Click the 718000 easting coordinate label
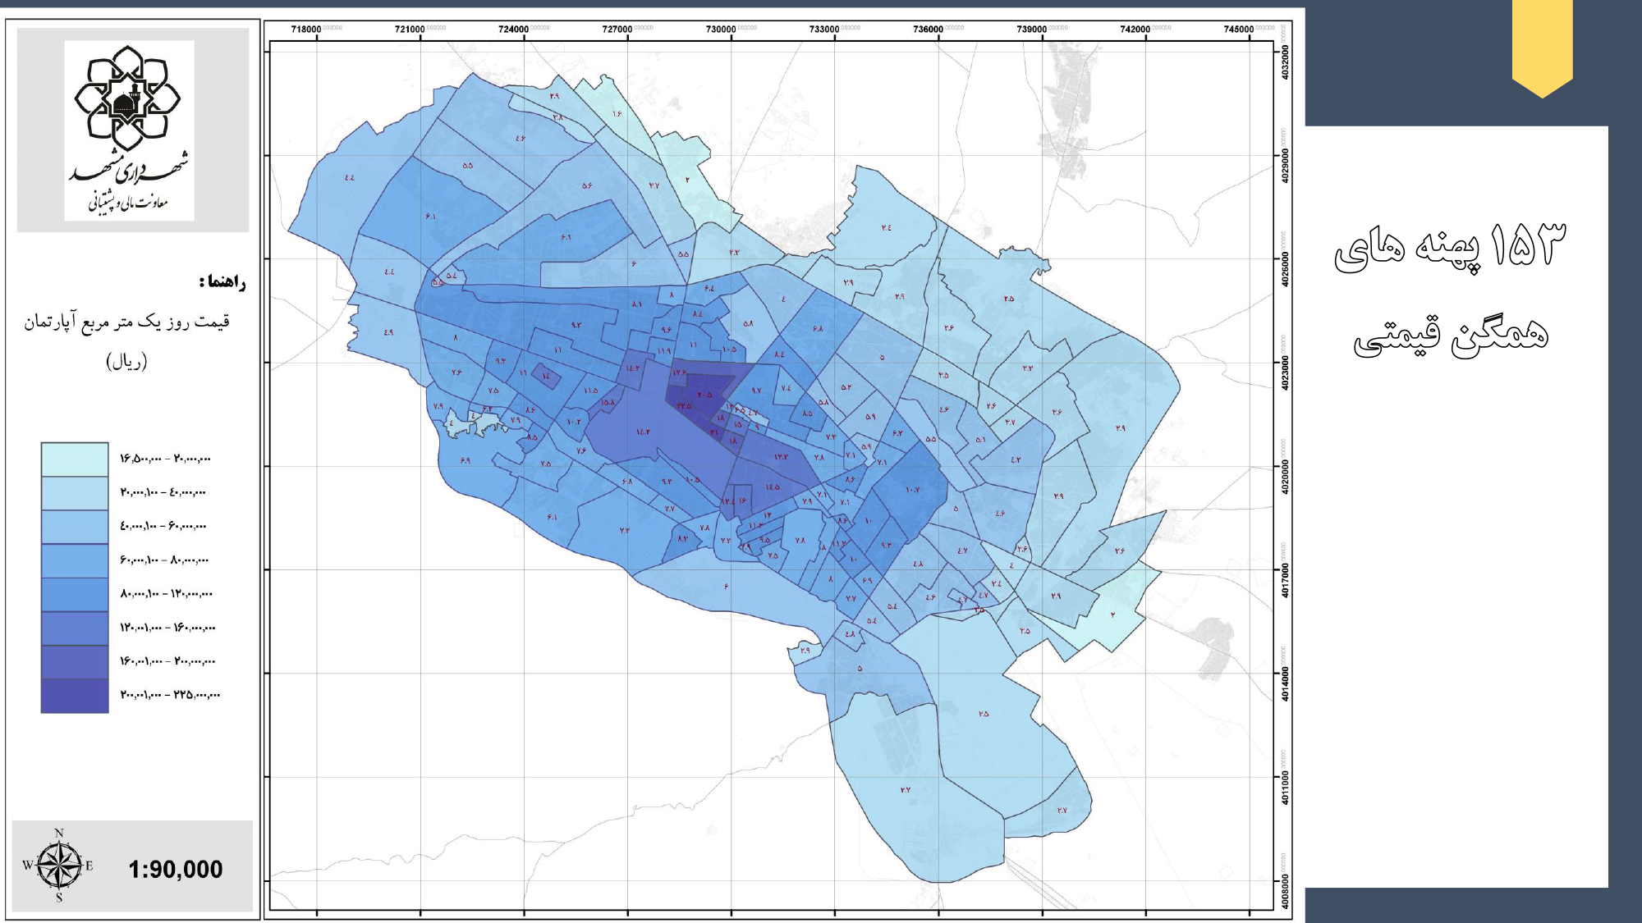This screenshot has height=923, width=1642. click(306, 30)
